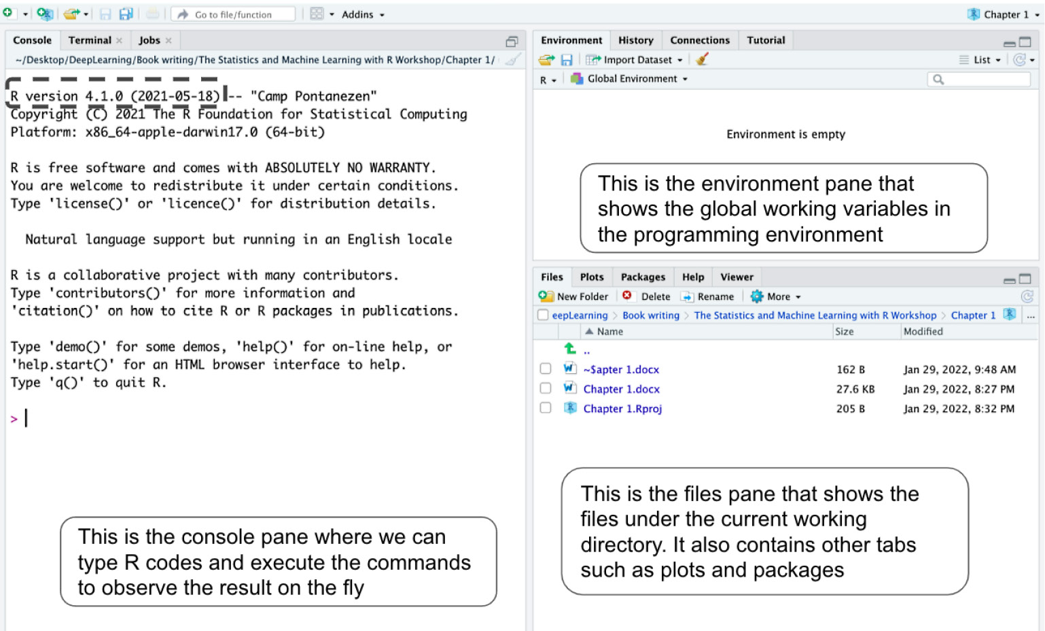The height and width of the screenshot is (631, 1045).
Task: Click the New Folder button
Action: pos(573,296)
